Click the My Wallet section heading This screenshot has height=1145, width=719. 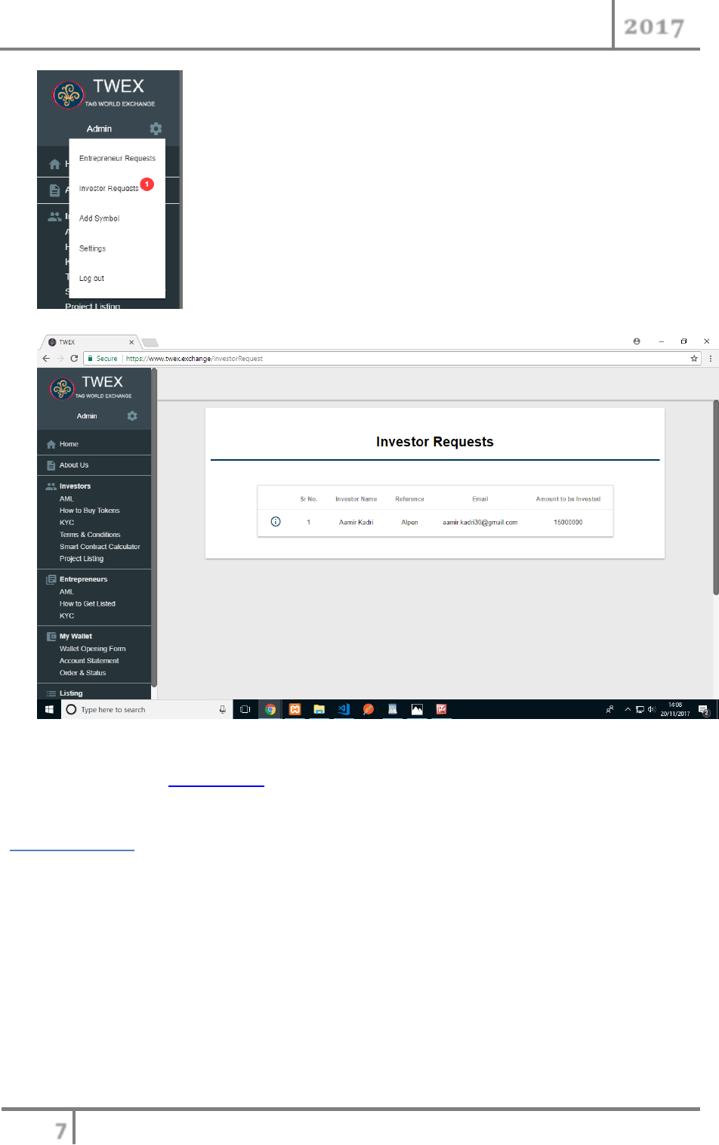pos(76,637)
